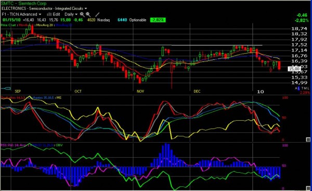Click the small square in stochastics pane corner
This screenshot has width=312, height=191.
click(x=308, y=139)
